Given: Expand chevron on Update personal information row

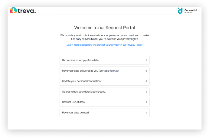Looking at the screenshot, I should [x=146, y=81].
